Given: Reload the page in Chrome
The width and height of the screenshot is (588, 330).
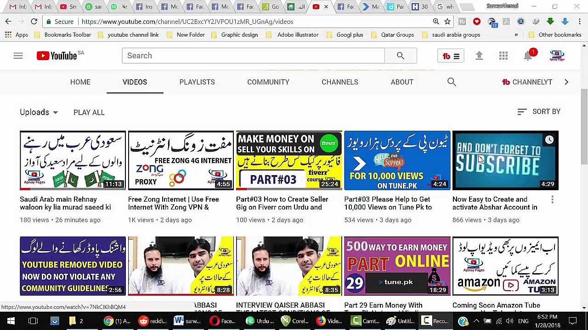Looking at the screenshot, I should tap(34, 22).
